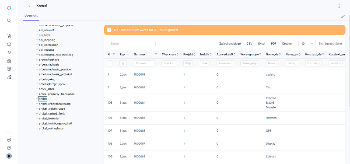Click the Typ column filter field
The width and height of the screenshot is (350, 164).
pyautogui.click(x=123, y=63)
